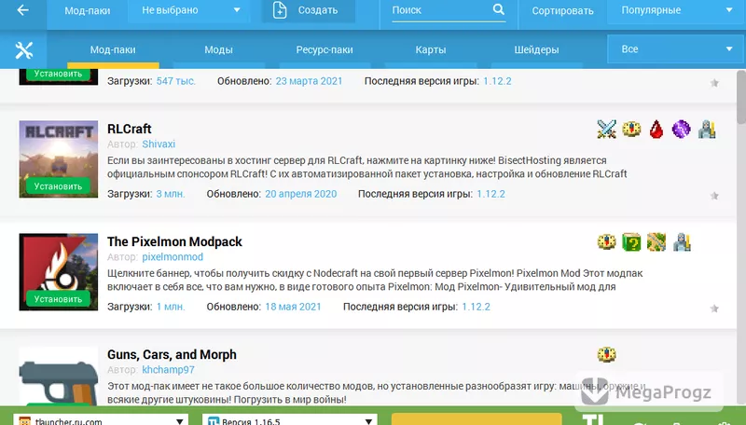This screenshot has height=425, width=746.
Task: Open author link Shivaxi
Action: pos(159,144)
